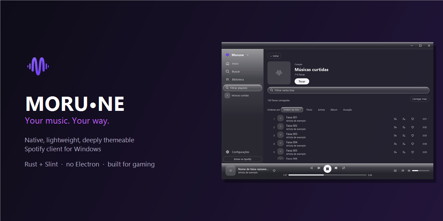The width and height of the screenshot is (443, 221).
Task: Like Faixa 005 with heart icon
Action: coord(413,152)
